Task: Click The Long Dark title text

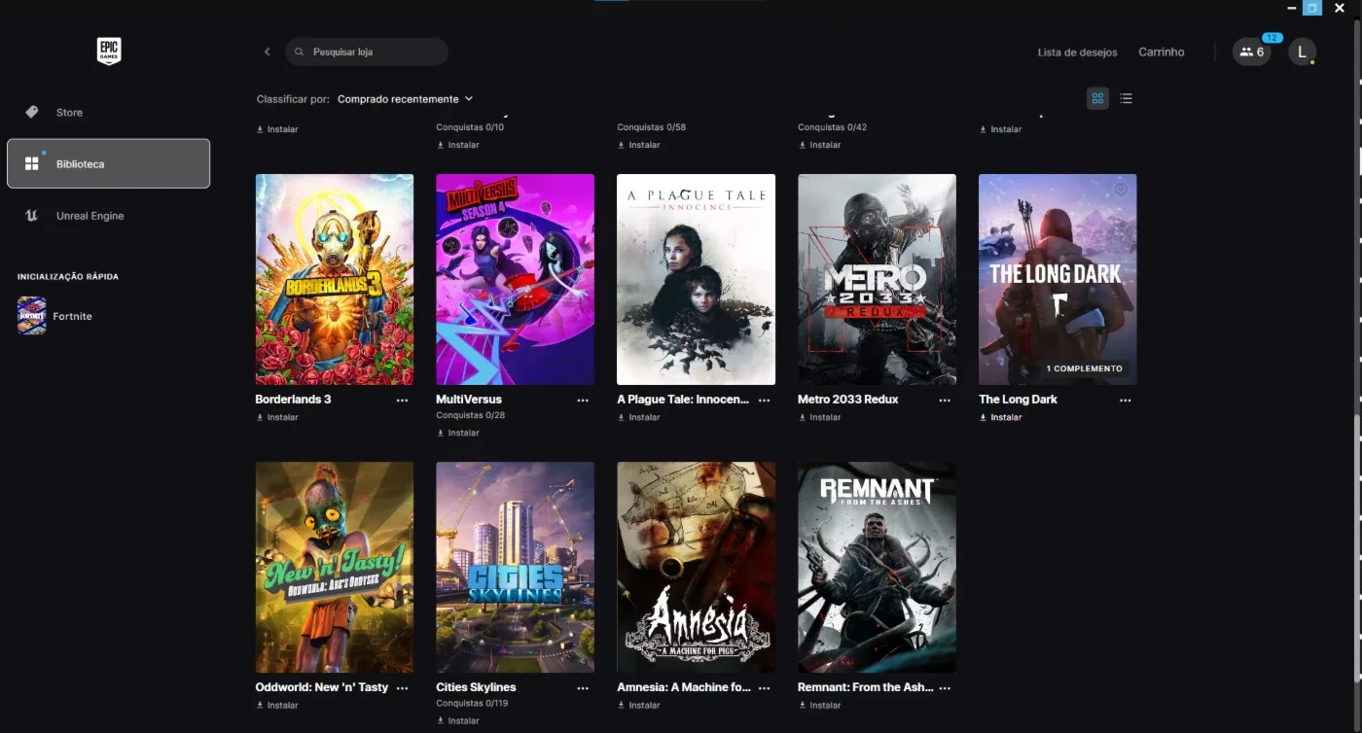Action: (x=1018, y=400)
